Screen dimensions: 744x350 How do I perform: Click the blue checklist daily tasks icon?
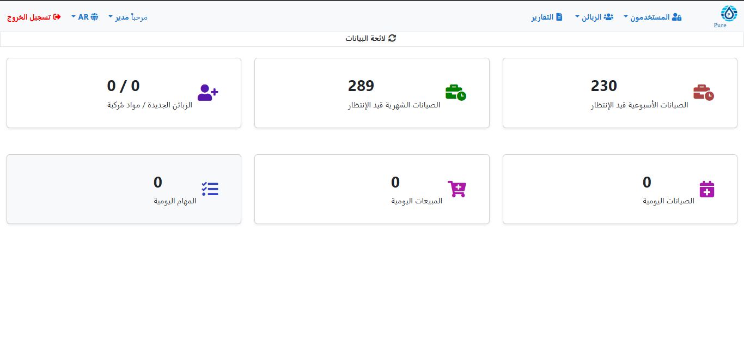[210, 189]
